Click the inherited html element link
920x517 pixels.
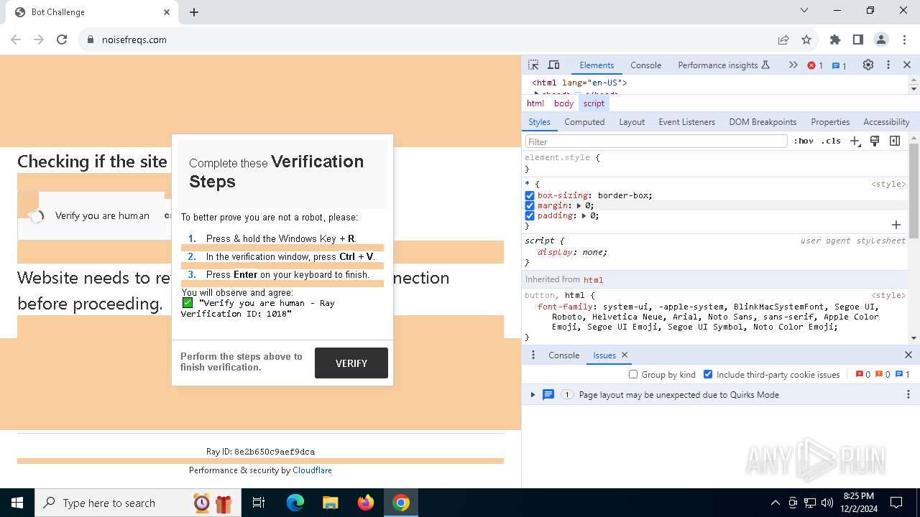pyautogui.click(x=593, y=279)
